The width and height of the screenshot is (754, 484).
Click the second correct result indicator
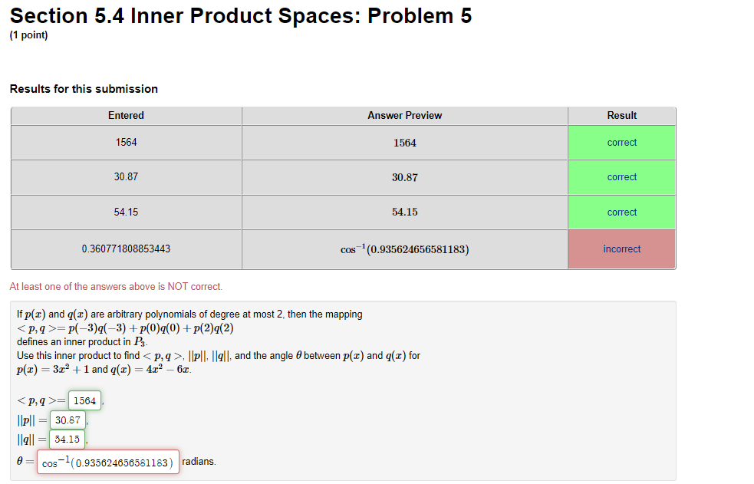point(621,177)
